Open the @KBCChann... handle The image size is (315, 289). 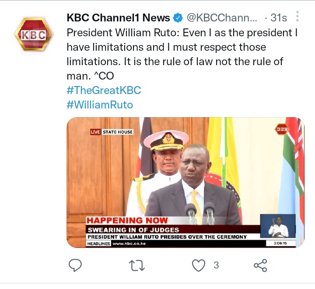click(x=222, y=17)
